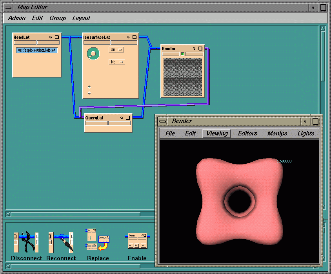
Task: Click upper diamond toggle in IsosurfaceLat
Action: tap(89, 87)
